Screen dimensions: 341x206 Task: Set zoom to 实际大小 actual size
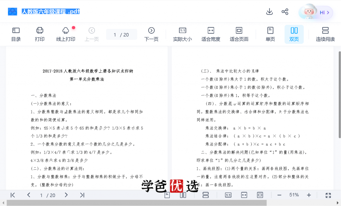[182, 34]
